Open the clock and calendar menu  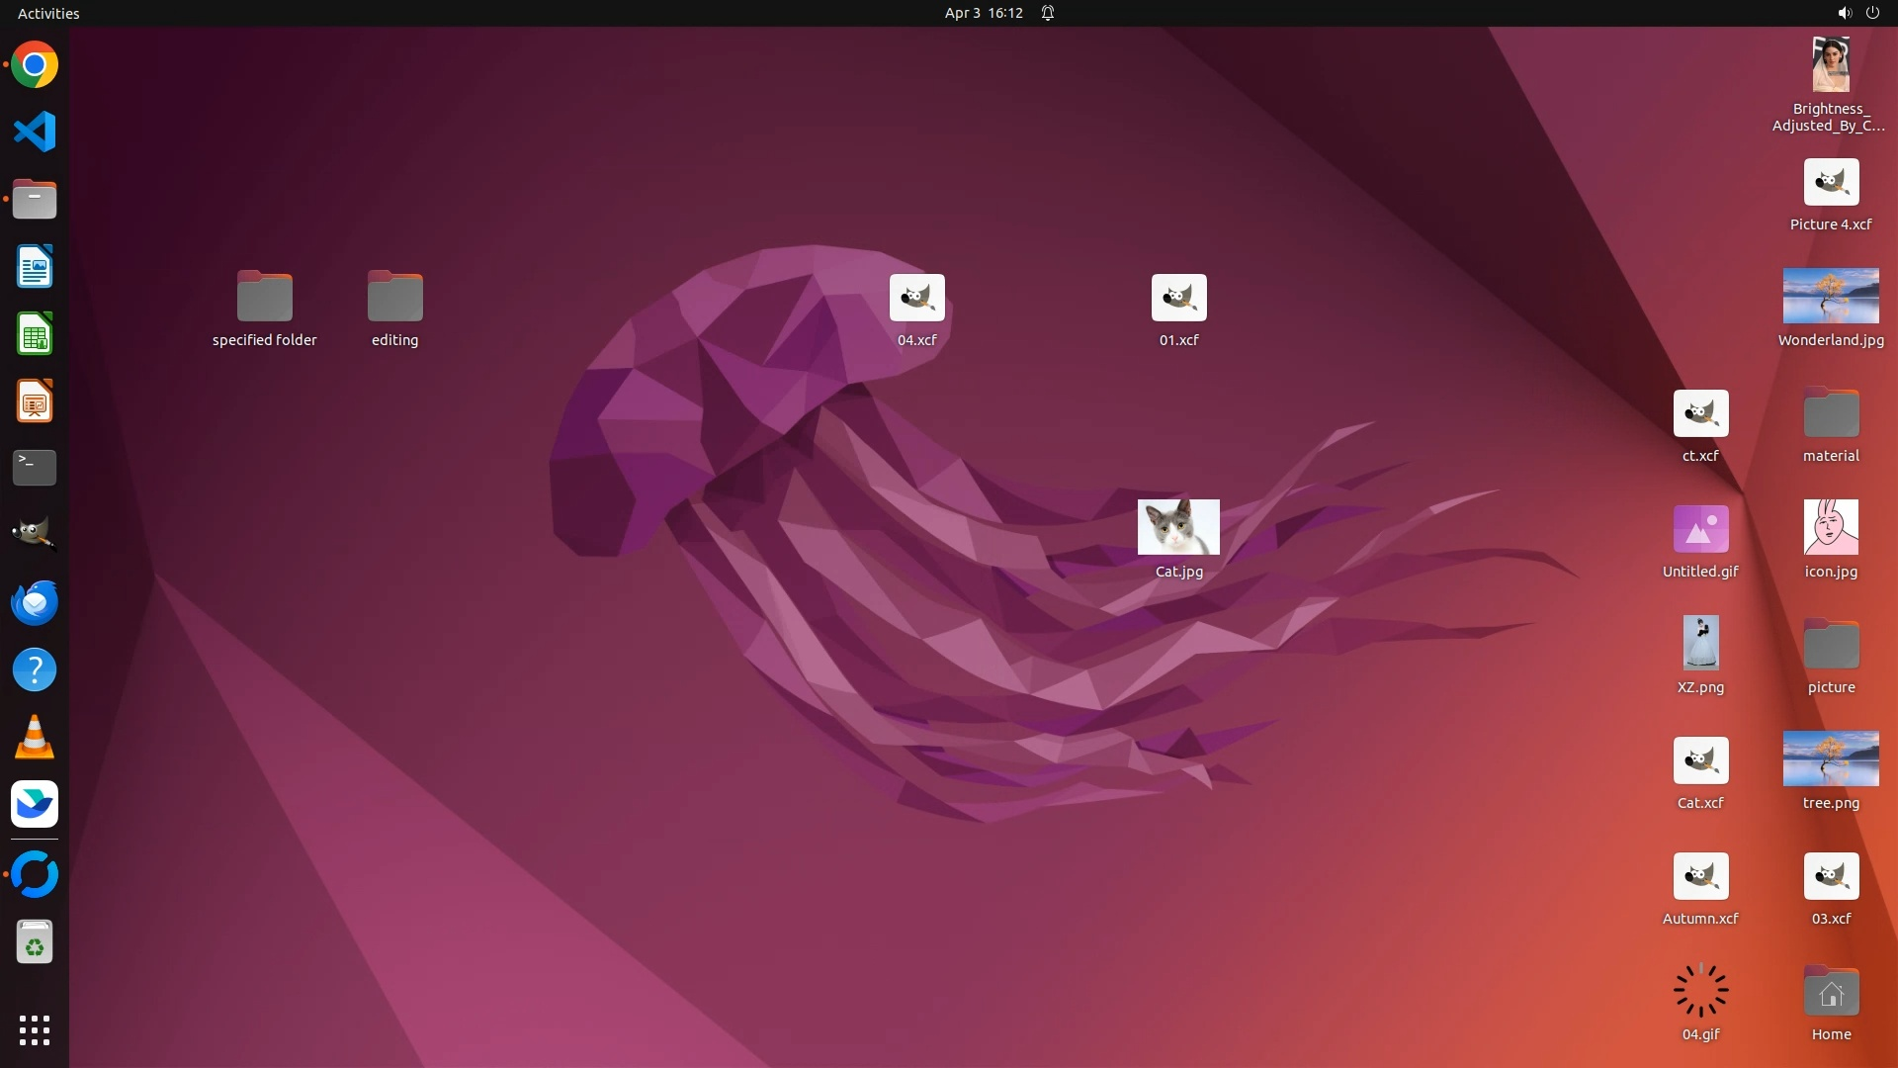click(x=983, y=13)
